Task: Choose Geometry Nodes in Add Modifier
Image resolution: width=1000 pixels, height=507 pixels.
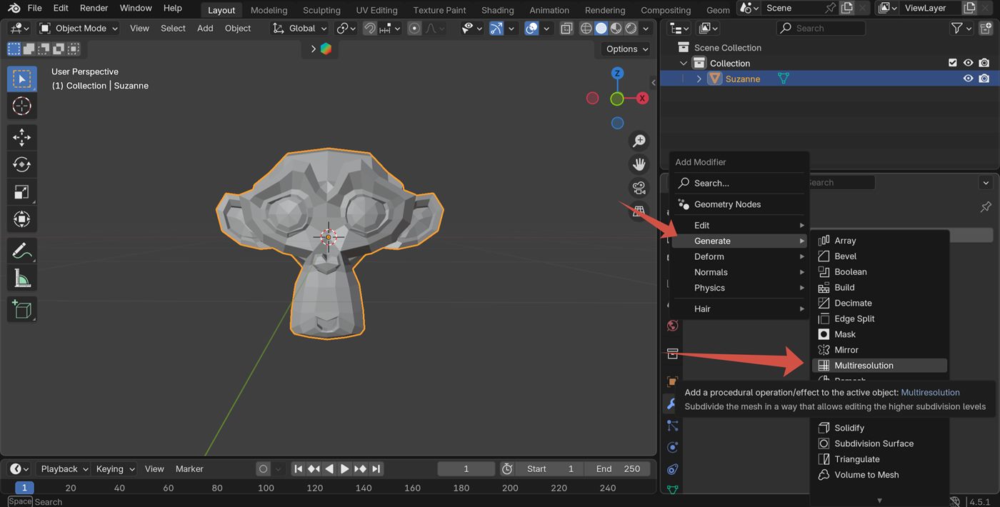Action: pos(739,204)
